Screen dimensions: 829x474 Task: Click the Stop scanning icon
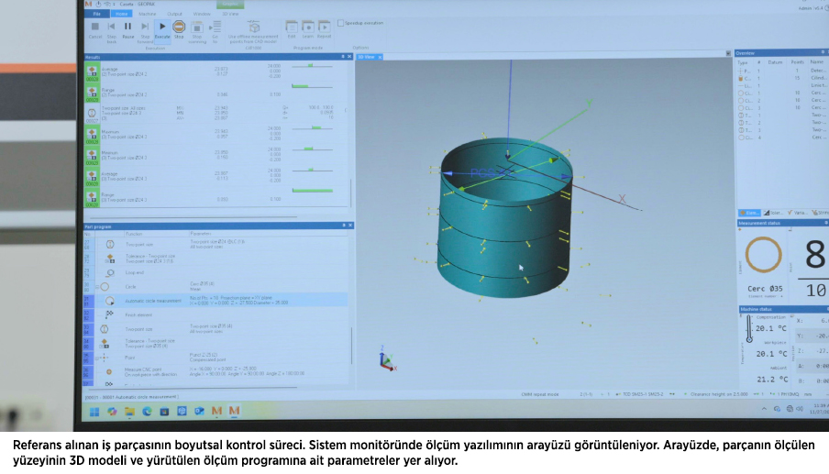point(197,28)
